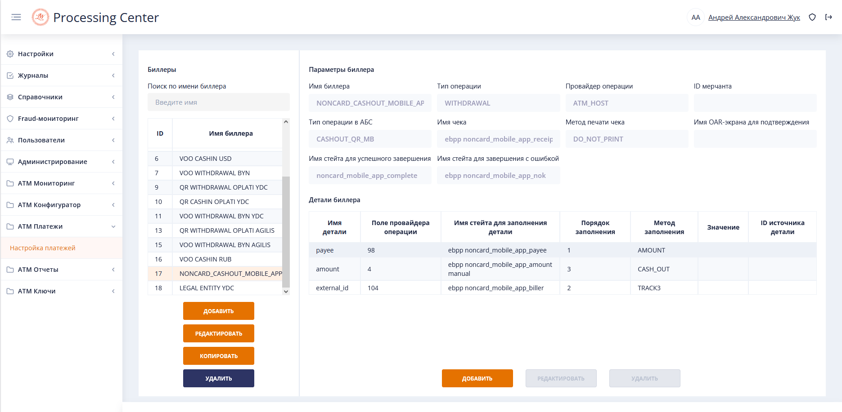Click the biller name search field
The height and width of the screenshot is (412, 842).
coord(219,102)
